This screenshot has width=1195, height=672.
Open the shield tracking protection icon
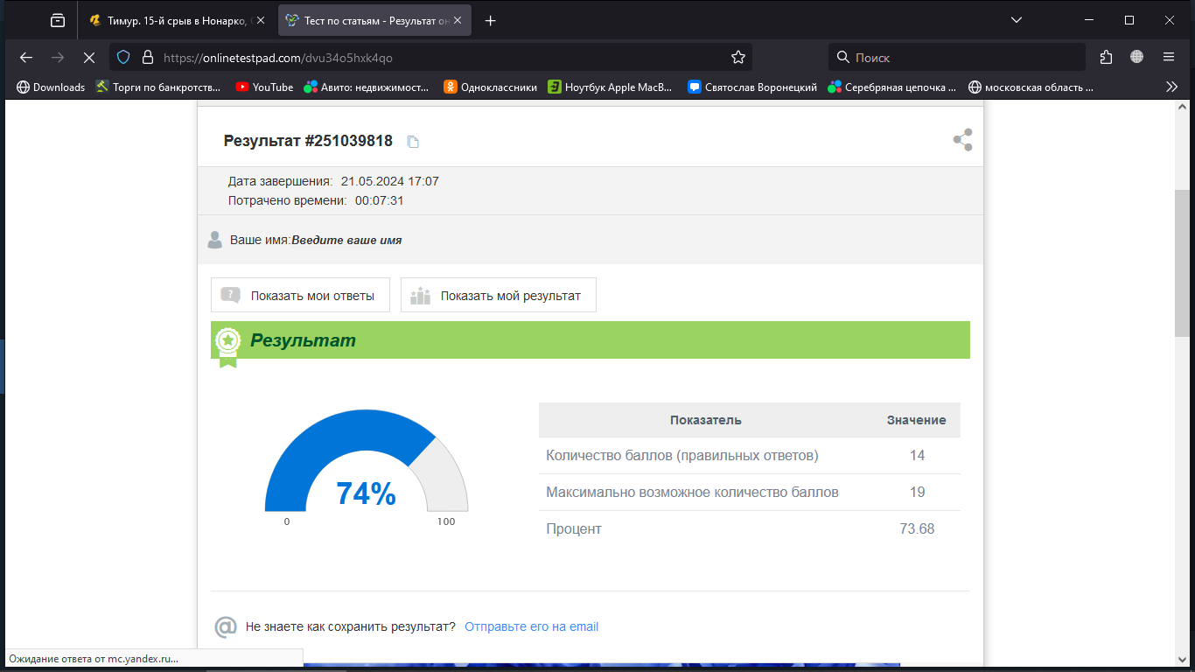pyautogui.click(x=123, y=57)
